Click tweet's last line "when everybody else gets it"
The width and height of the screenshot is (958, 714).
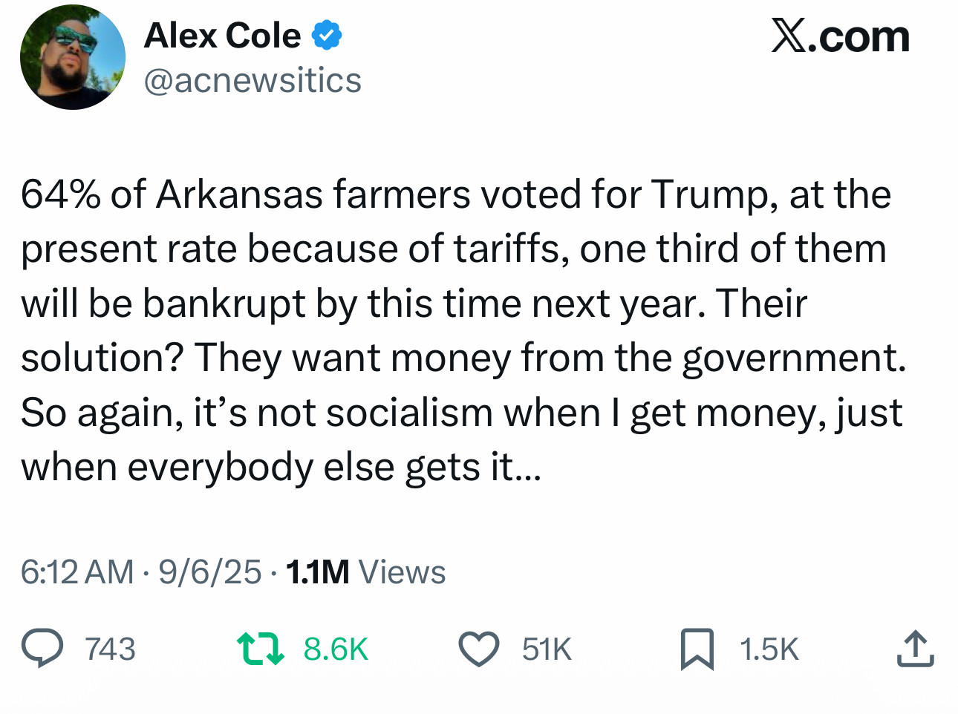[x=281, y=468]
